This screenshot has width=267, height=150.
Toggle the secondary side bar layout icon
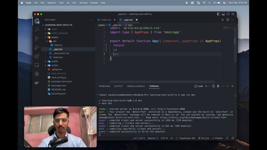click(x=228, y=14)
